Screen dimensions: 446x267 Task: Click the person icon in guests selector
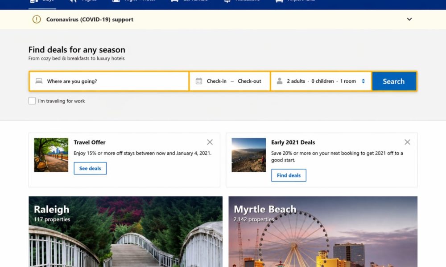pos(280,81)
